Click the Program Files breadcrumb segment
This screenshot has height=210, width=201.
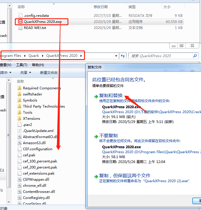coord(11,56)
